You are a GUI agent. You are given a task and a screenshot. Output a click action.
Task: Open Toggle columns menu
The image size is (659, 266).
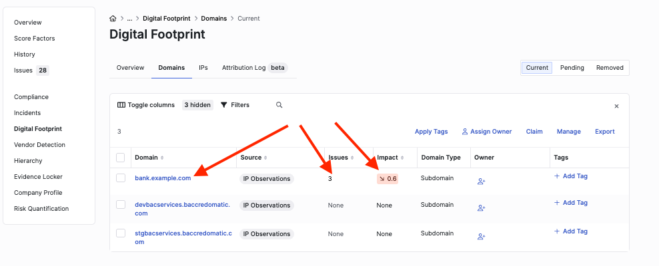point(146,104)
